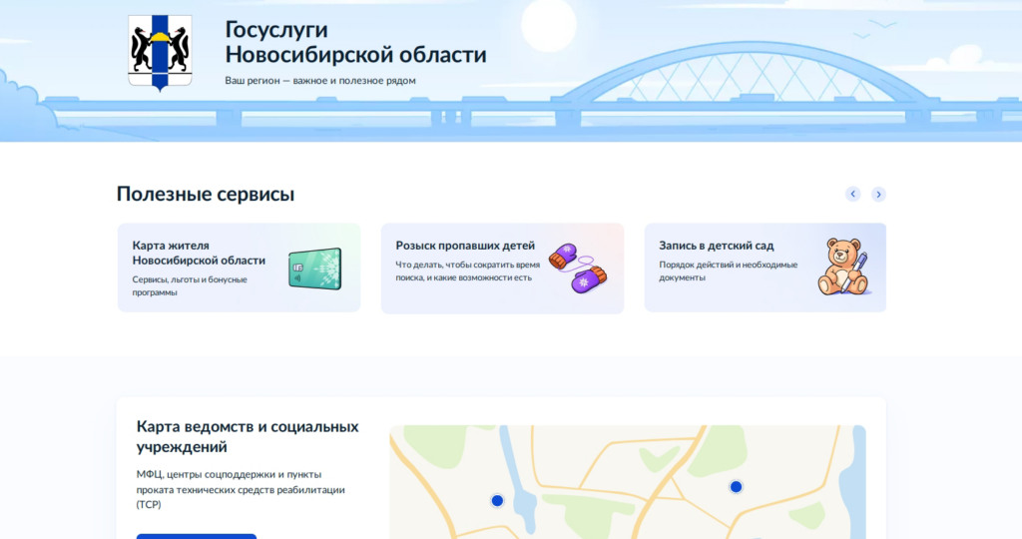
Task: Click the slogan Ваш регион — важное и полезное рядом
Action: (320, 81)
